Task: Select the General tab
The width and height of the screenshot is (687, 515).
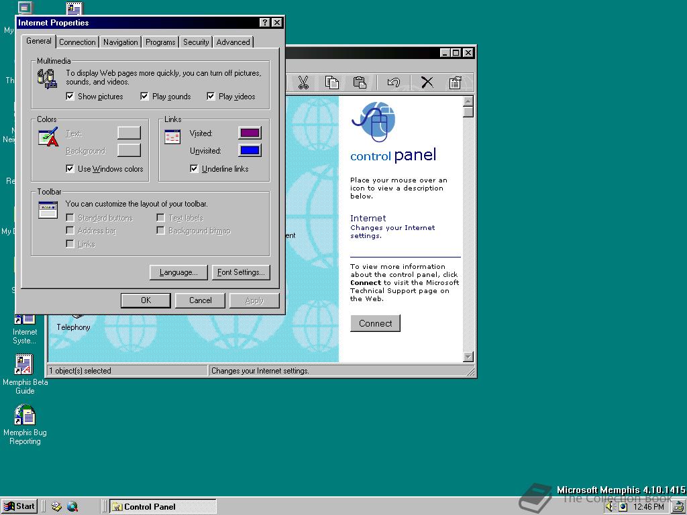Action: tap(38, 41)
